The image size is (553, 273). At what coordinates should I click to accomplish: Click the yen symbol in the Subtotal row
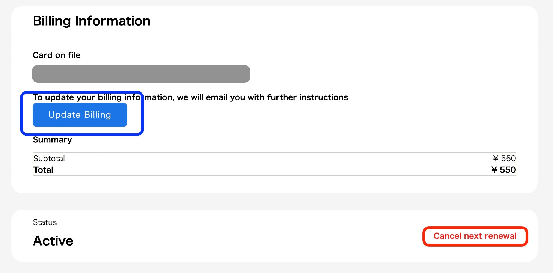point(496,159)
